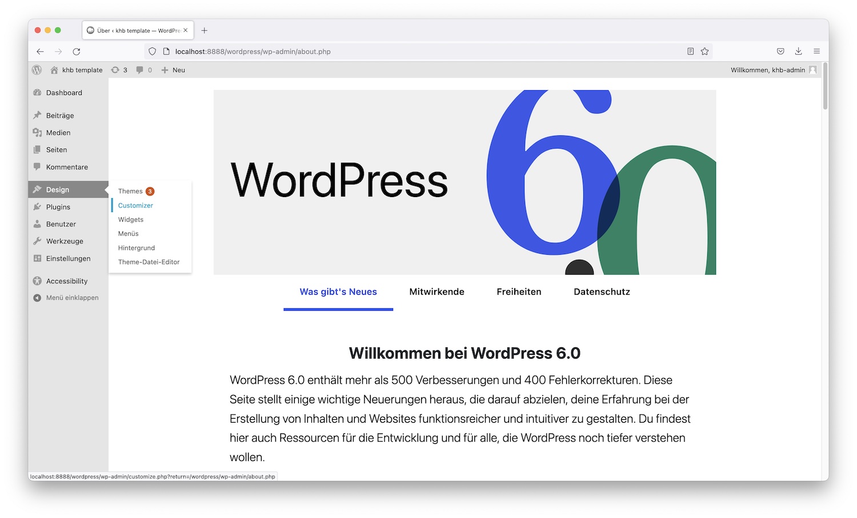Select the Über khb template browser tab
The image size is (857, 518).
pos(138,30)
